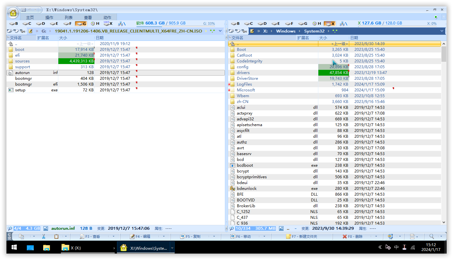The width and height of the screenshot is (453, 260).
Task: Open the Omega home application menu button
Action: click(x=13, y=13)
